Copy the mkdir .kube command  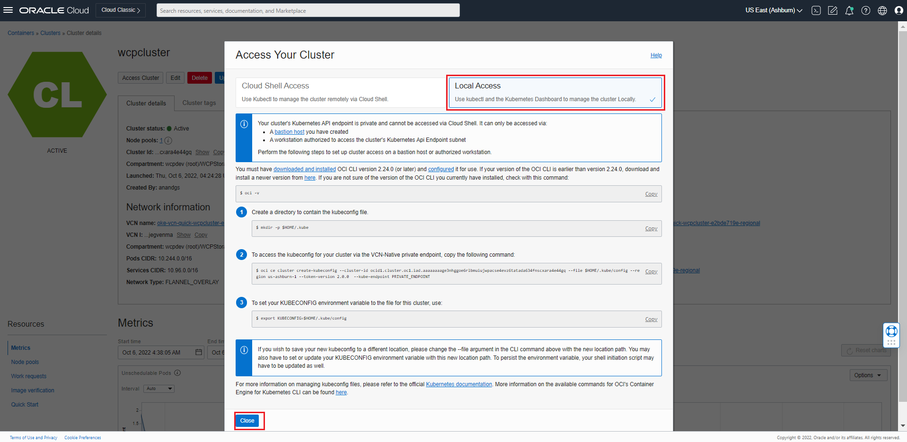[651, 229]
